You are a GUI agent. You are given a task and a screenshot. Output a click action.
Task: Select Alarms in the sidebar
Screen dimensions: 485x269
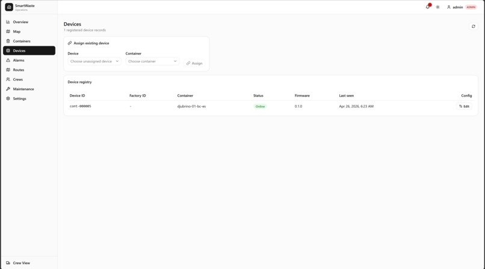pyautogui.click(x=29, y=60)
